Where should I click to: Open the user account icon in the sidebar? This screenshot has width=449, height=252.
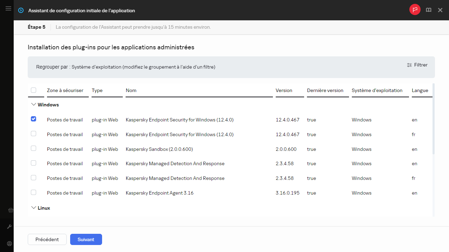click(9, 244)
